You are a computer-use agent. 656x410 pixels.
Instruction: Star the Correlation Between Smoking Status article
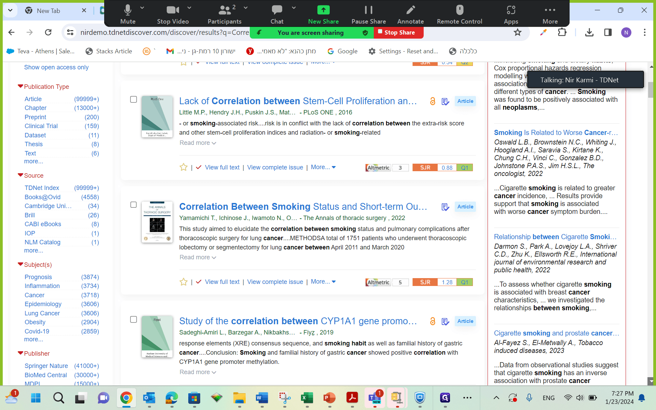tap(183, 282)
